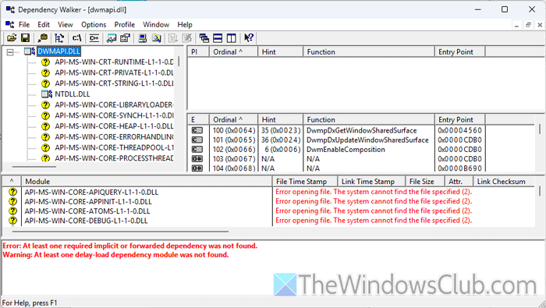Click the exports list vertical scrollbar
This screenshot has width=546, height=308.
[x=540, y=129]
